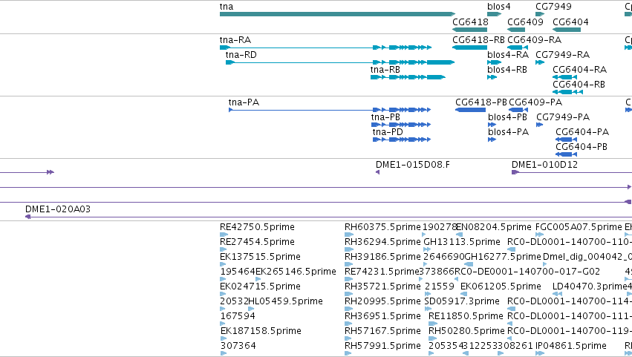Select EST EN08204.5prime

494,227
